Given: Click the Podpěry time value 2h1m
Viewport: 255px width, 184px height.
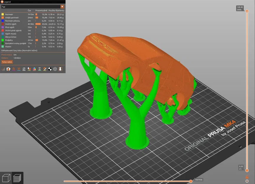Looking at the screenshot, I should click(x=30, y=40).
